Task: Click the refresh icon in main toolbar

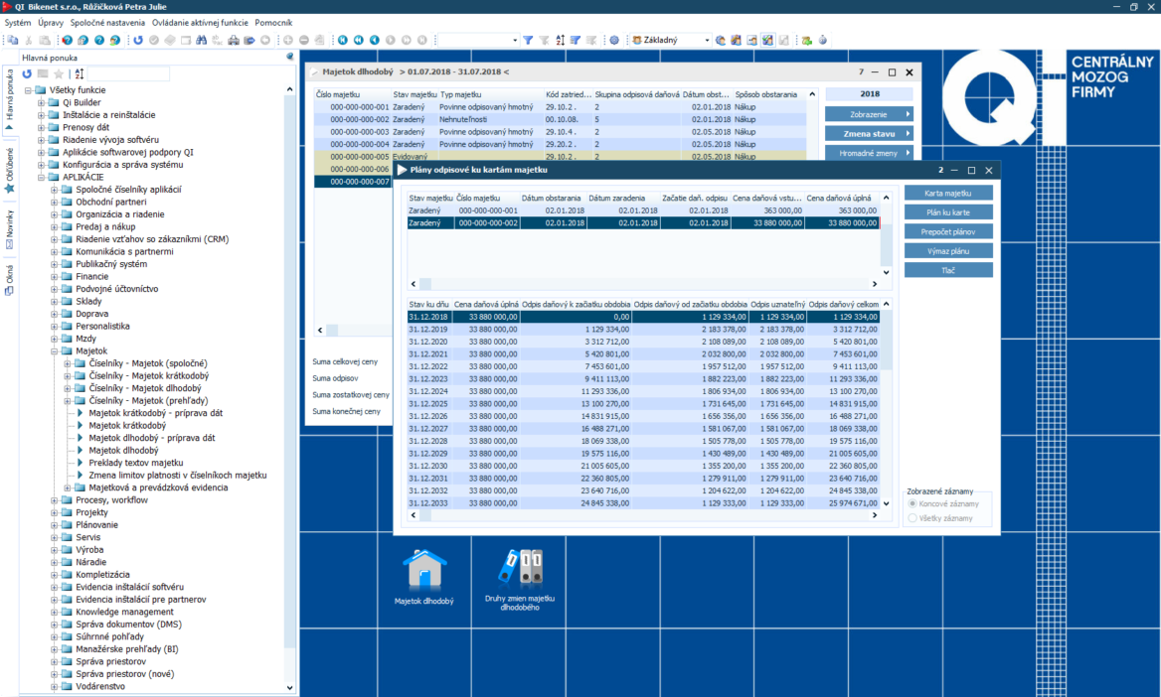Action: tap(138, 41)
